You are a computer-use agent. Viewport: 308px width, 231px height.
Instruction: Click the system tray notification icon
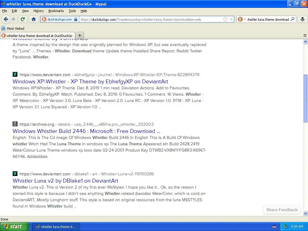pos(286,227)
